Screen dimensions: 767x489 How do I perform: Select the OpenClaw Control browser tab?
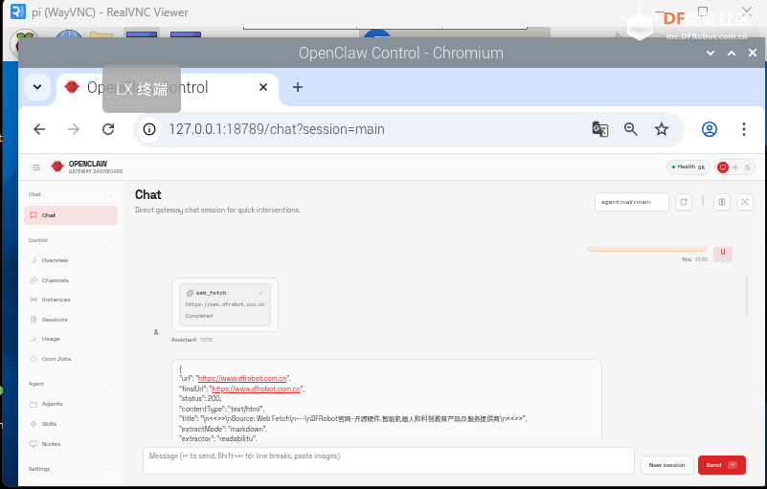(x=168, y=88)
